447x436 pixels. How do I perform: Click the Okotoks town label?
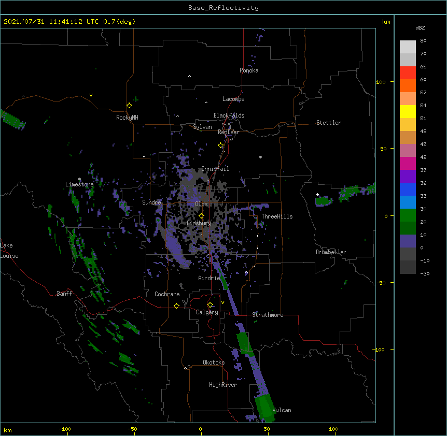214,362
